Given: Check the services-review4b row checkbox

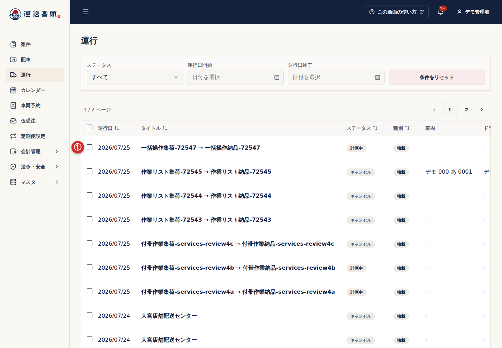Looking at the screenshot, I should coord(90,267).
